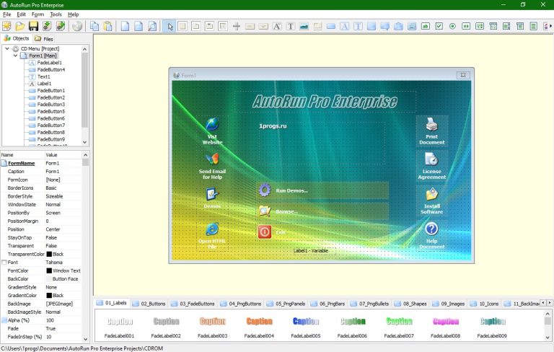This screenshot has width=554, height=352.
Task: Click the Copy icon in the toolbar
Action: 94,26
